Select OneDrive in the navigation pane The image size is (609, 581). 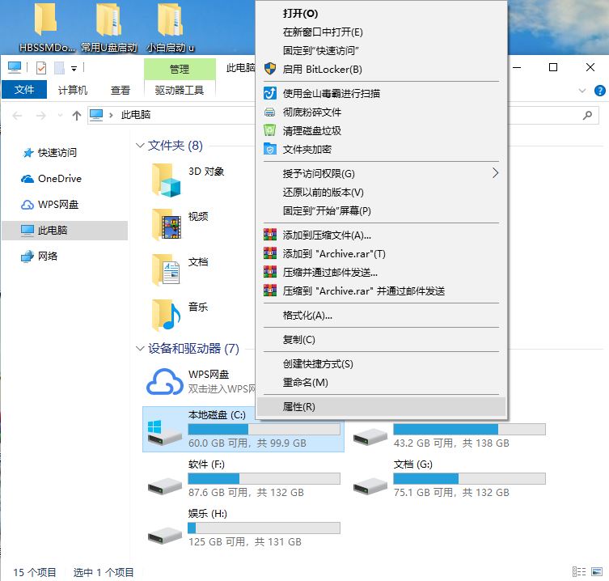coord(59,178)
